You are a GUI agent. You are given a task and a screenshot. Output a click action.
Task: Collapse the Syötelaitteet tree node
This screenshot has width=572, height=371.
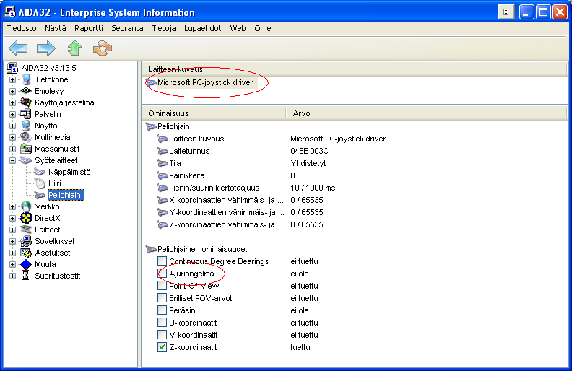tap(12, 160)
